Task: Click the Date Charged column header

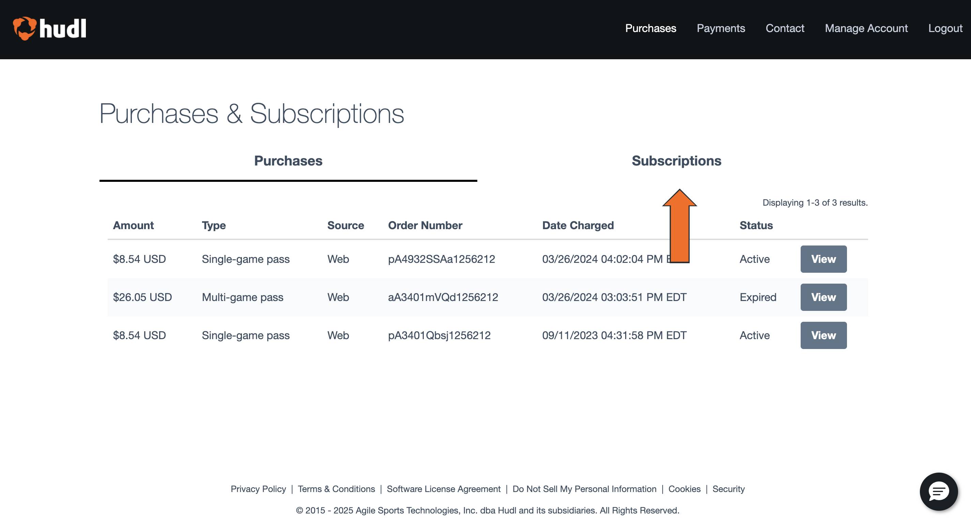Action: tap(578, 225)
